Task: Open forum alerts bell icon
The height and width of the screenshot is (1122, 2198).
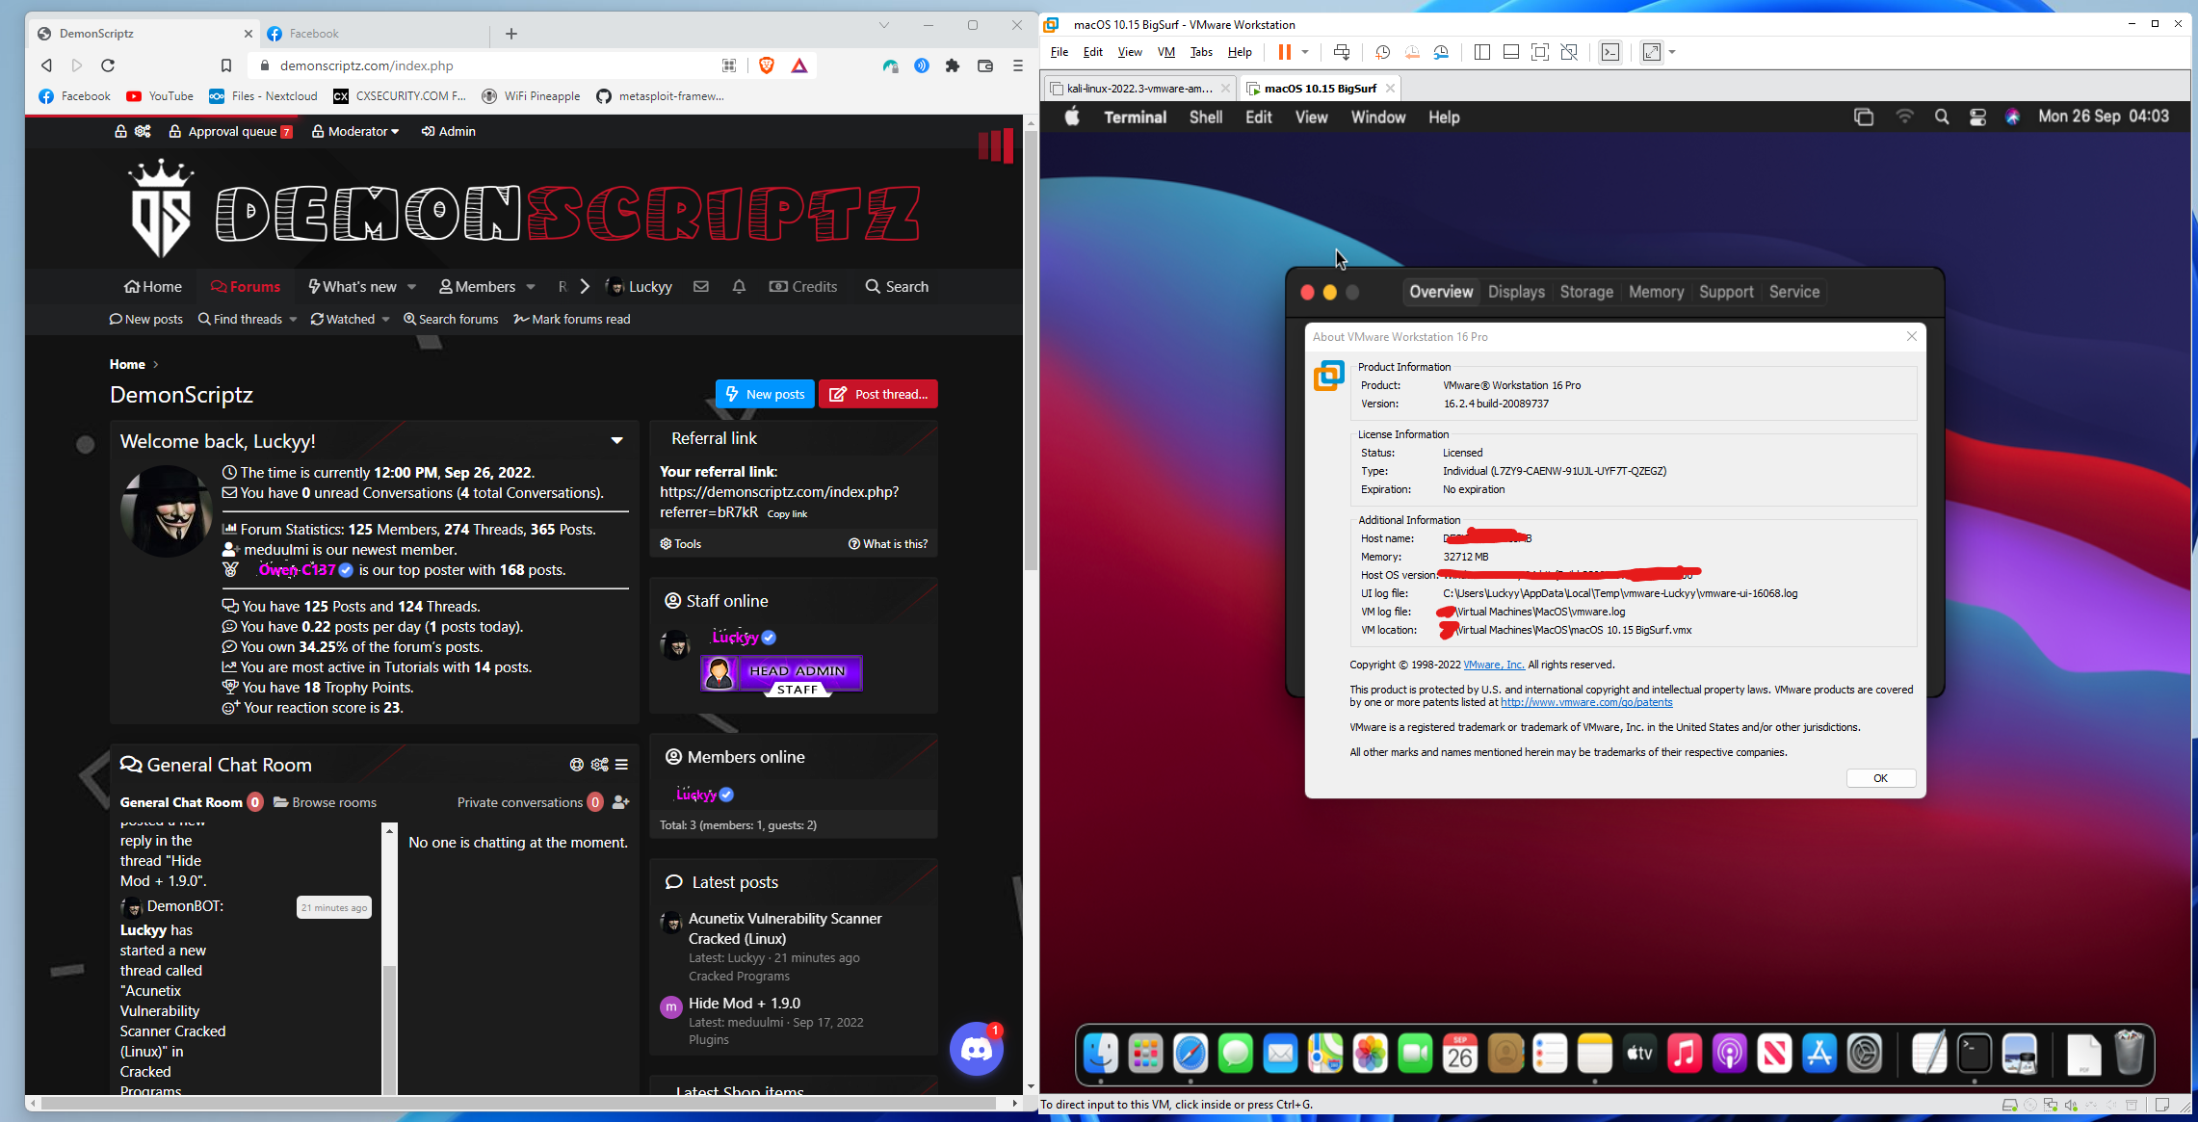Action: coord(739,286)
